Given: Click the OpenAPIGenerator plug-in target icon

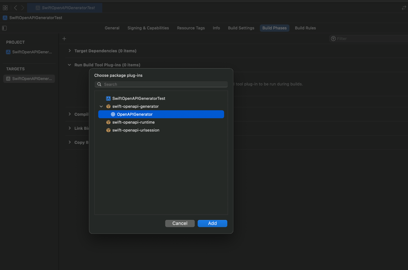Looking at the screenshot, I should 113,114.
